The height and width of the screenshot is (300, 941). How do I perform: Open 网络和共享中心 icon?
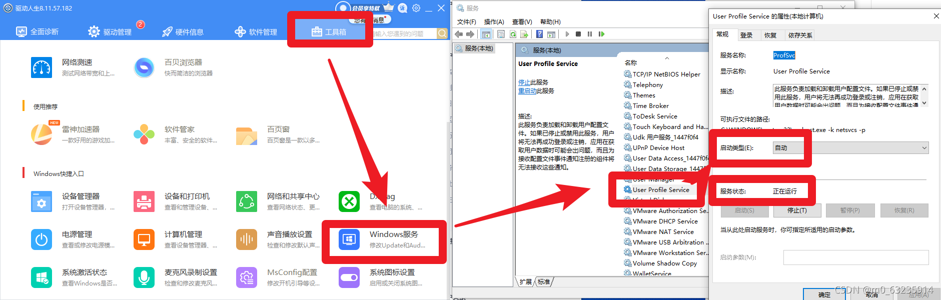(x=247, y=201)
